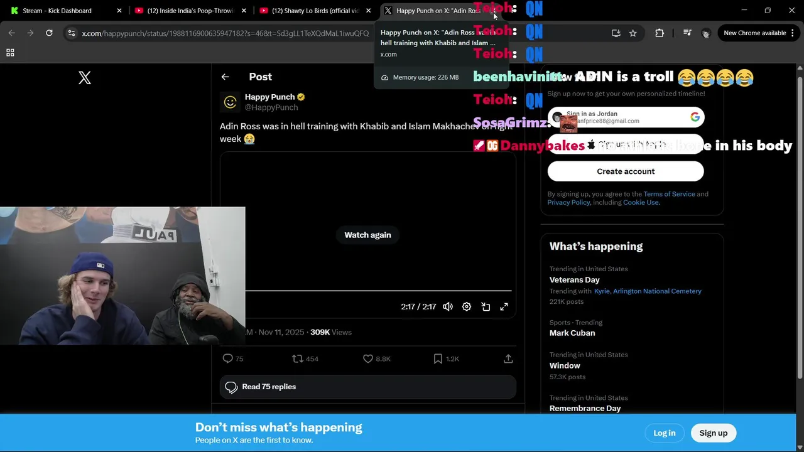This screenshot has height=452, width=804.
Task: Bookmark this page with the star icon
Action: click(x=633, y=33)
